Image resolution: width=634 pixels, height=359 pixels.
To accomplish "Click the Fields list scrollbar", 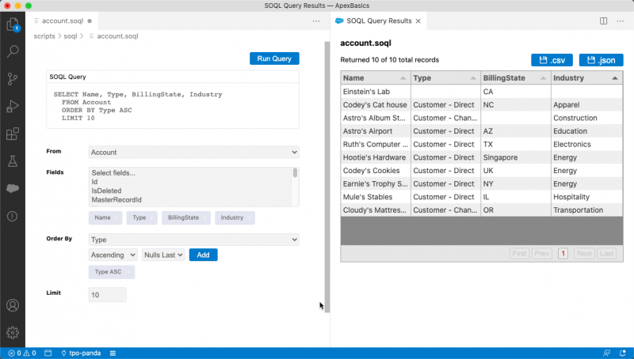I will point(295,173).
